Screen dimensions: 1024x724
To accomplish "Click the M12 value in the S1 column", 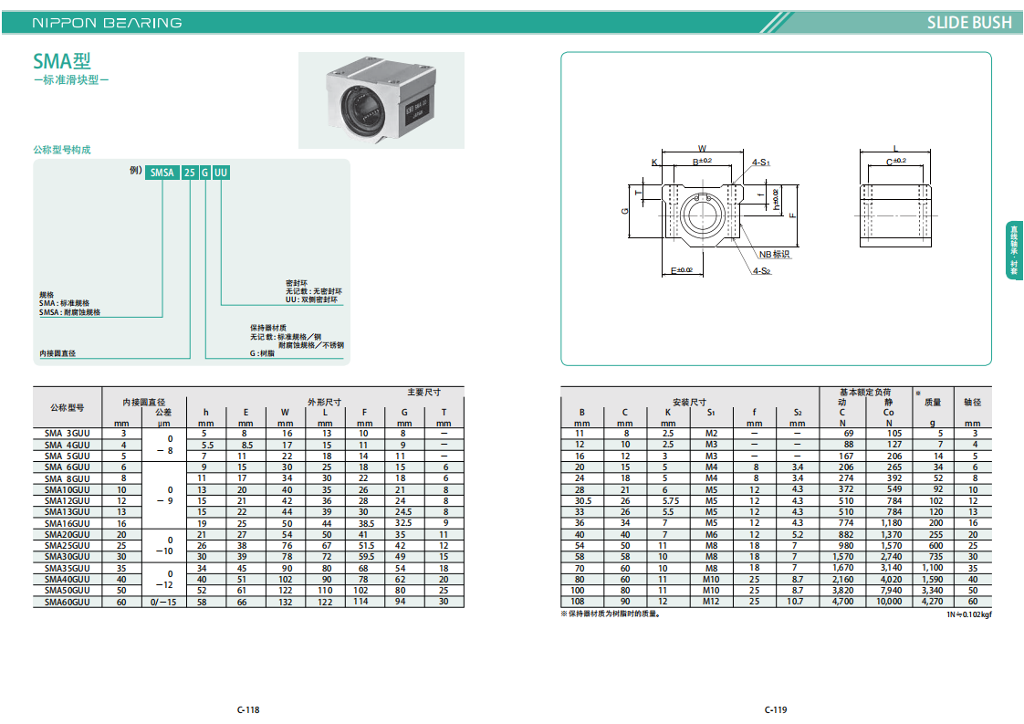I will point(711,602).
